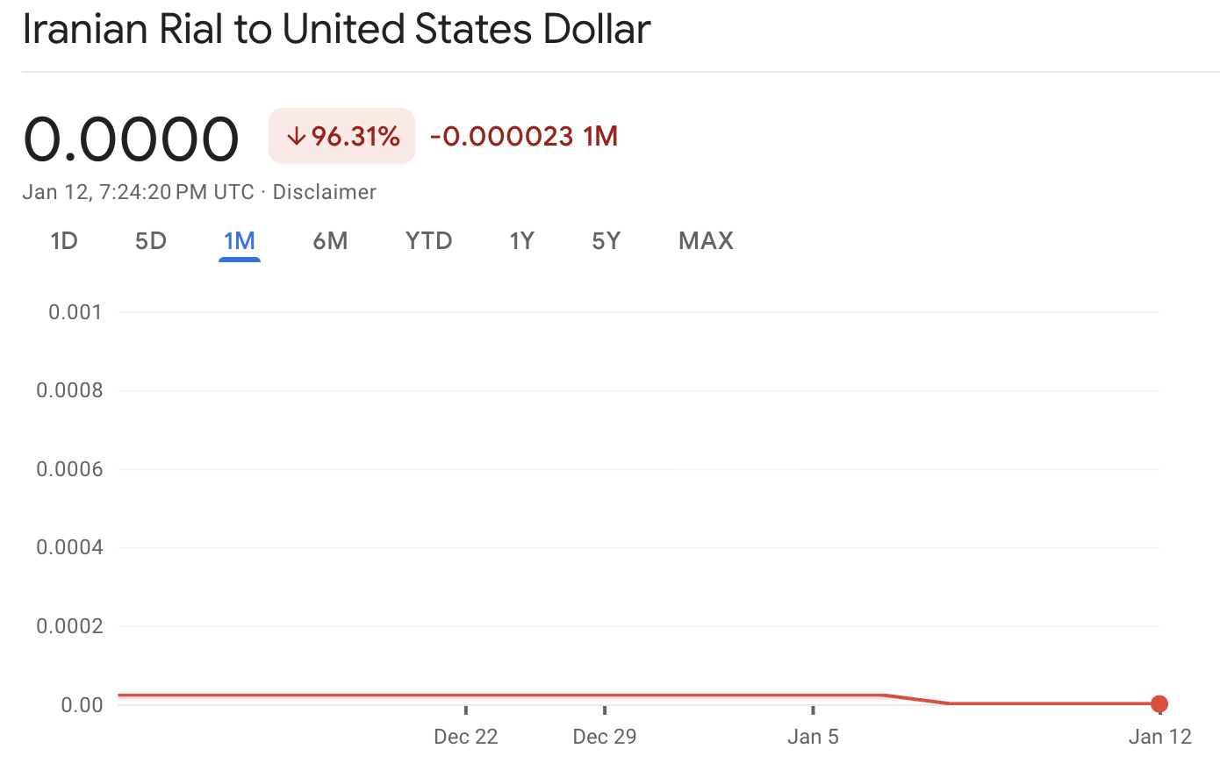Screen dimensions: 1220x763
Task: Click the red down-arrow percentage icon
Action: click(x=296, y=136)
